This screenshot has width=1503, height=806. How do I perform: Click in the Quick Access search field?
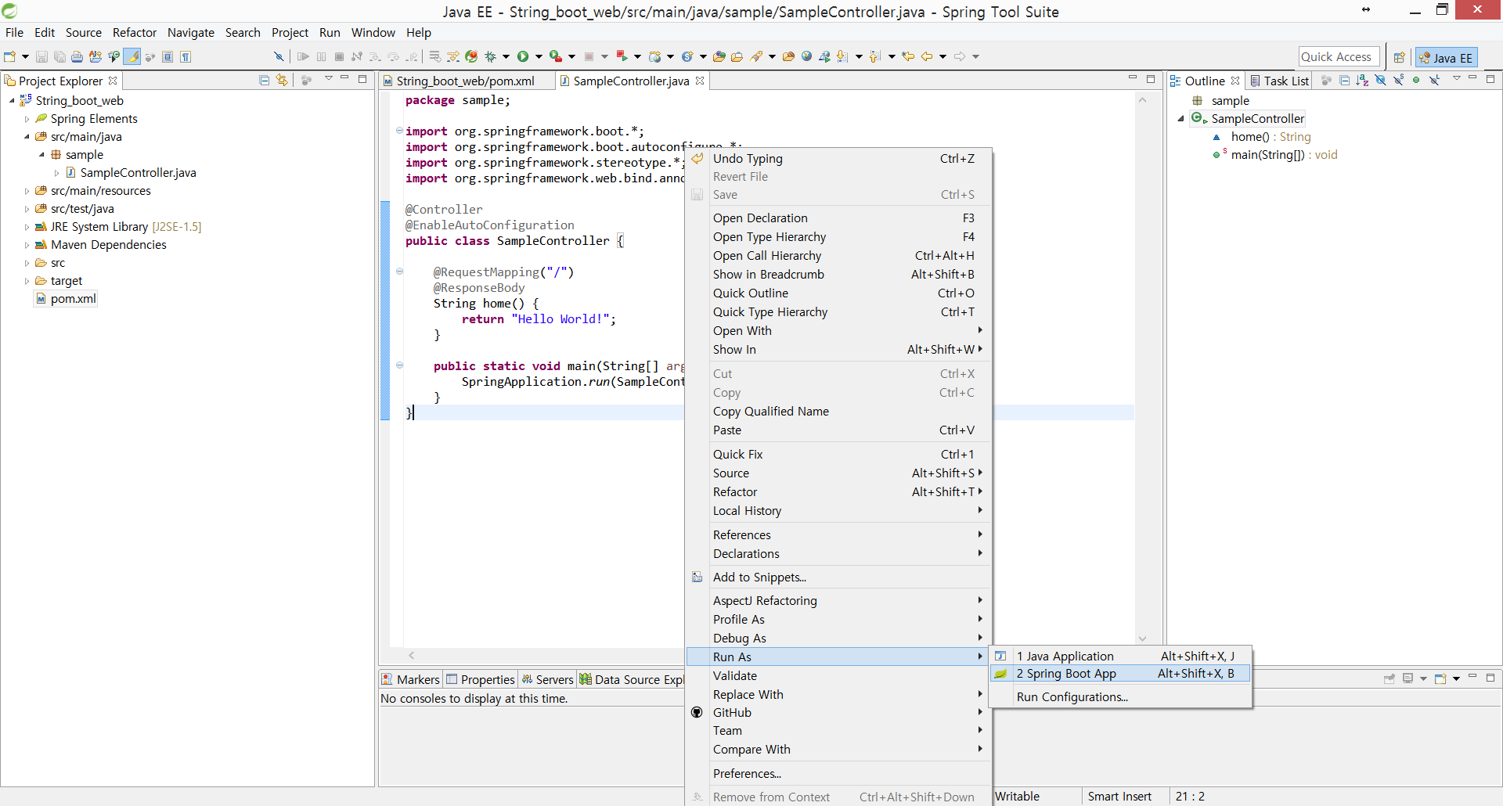point(1339,57)
